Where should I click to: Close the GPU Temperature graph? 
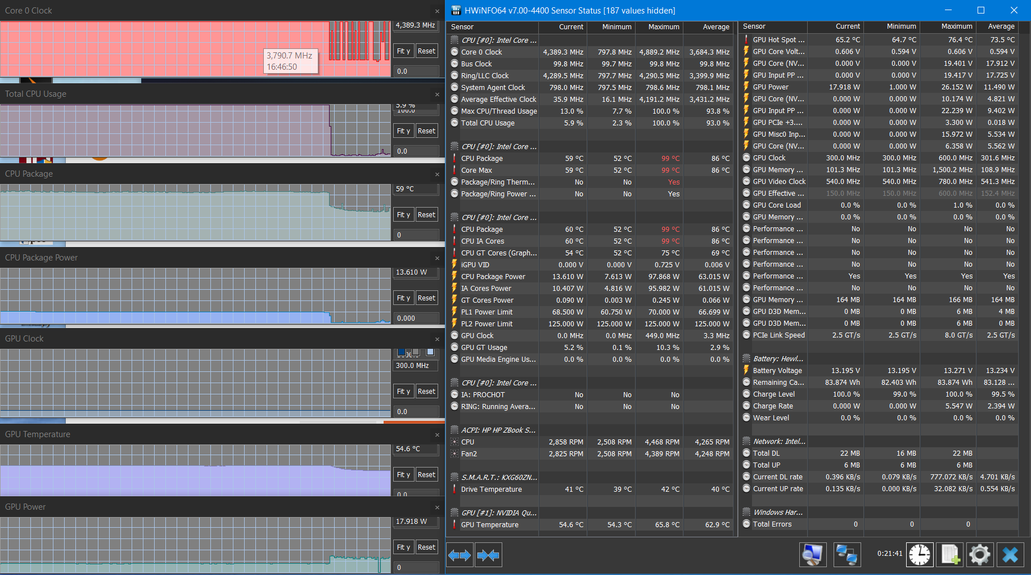[437, 435]
